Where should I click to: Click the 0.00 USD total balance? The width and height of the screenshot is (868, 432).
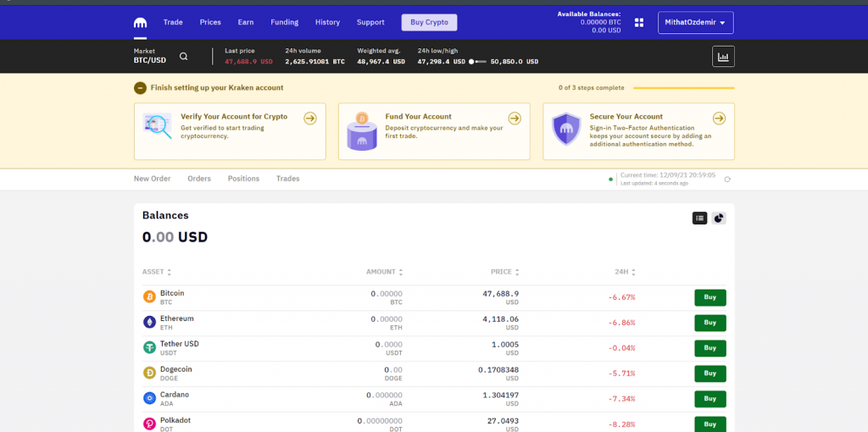pos(175,237)
